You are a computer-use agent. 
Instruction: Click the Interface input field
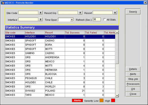(28, 19)
